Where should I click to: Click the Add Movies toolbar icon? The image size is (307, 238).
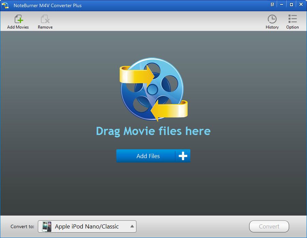point(18,21)
